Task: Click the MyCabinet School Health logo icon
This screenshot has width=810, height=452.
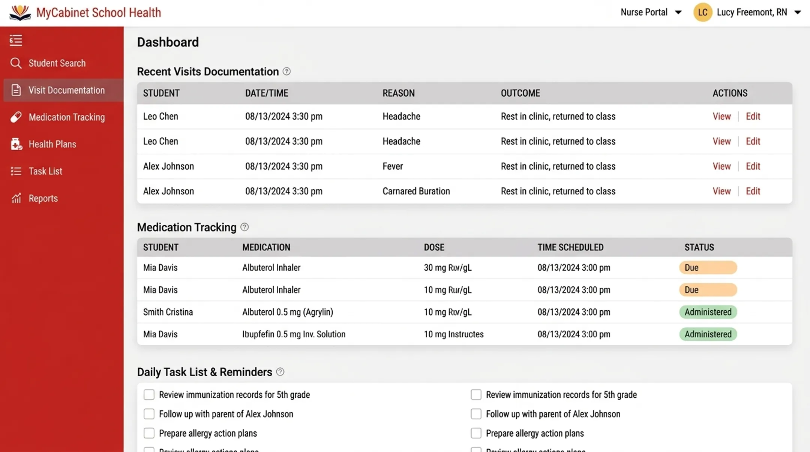Action: coord(20,13)
